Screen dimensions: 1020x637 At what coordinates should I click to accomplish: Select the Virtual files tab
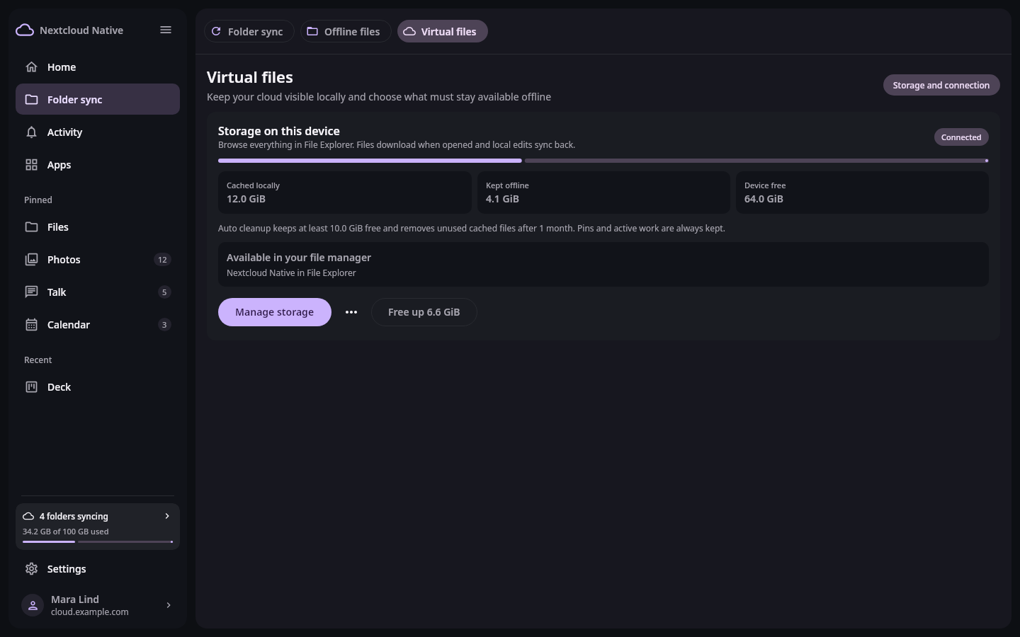coord(442,31)
